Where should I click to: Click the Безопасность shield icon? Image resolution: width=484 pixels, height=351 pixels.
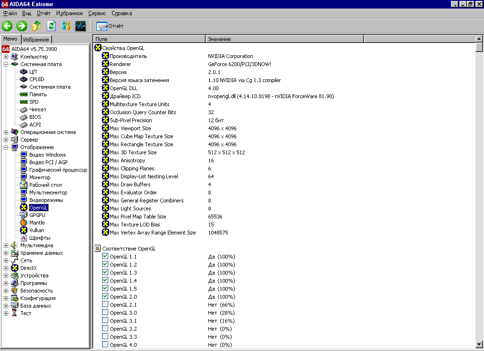pos(15,291)
